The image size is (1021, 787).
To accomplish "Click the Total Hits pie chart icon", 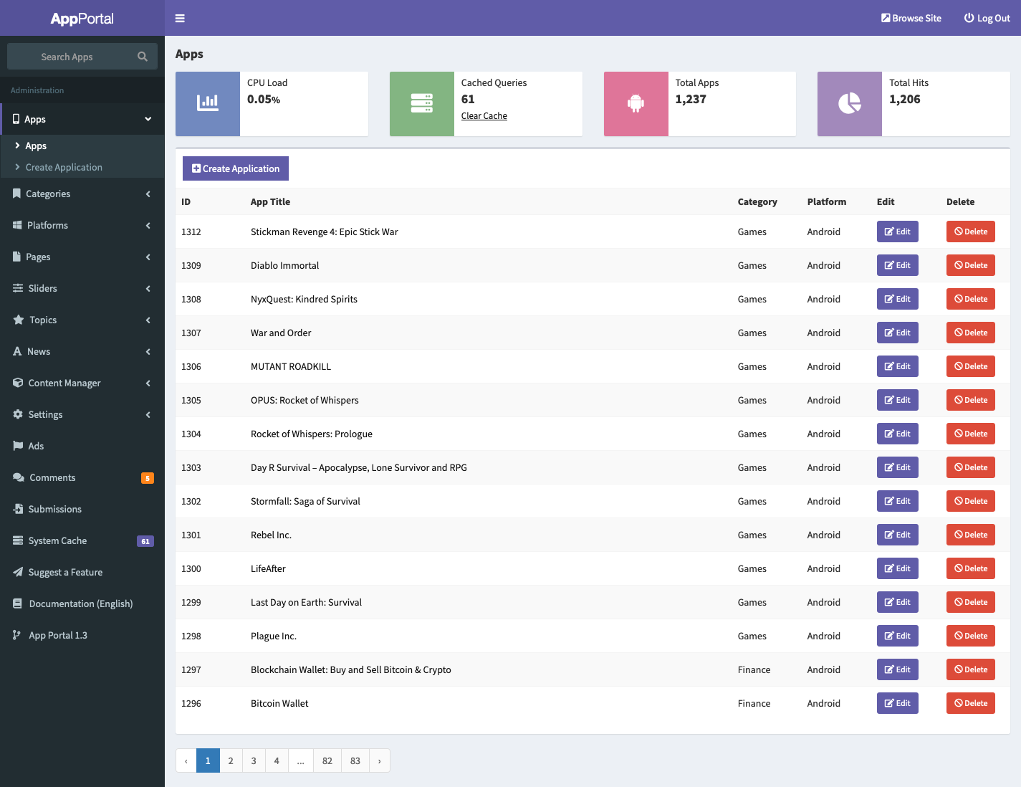I will coord(849,104).
